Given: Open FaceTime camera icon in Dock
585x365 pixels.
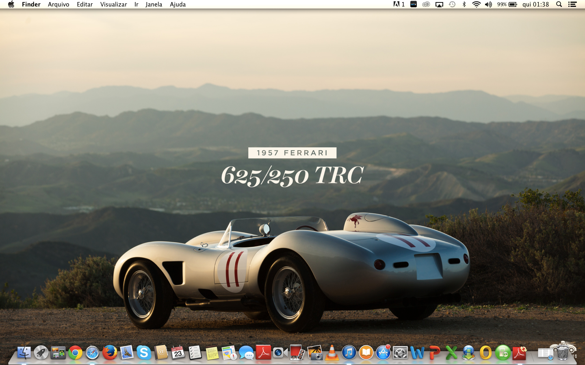Looking at the screenshot, I should pyautogui.click(x=280, y=352).
